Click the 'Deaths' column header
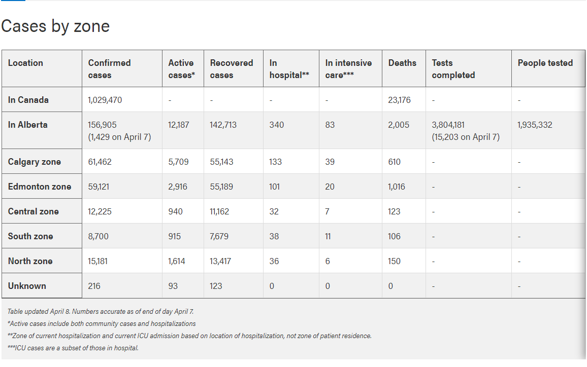This screenshot has width=587, height=367. pos(402,63)
